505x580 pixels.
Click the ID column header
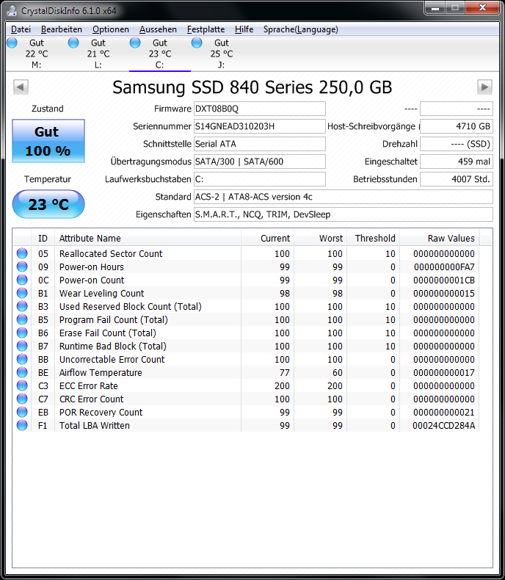[x=43, y=238]
